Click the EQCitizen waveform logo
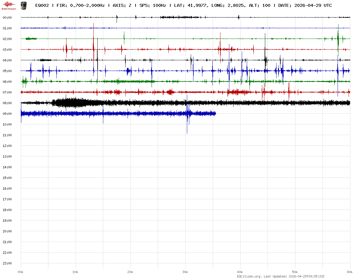Image resolution: width=356 pixels, height=279 pixels. point(9,5)
